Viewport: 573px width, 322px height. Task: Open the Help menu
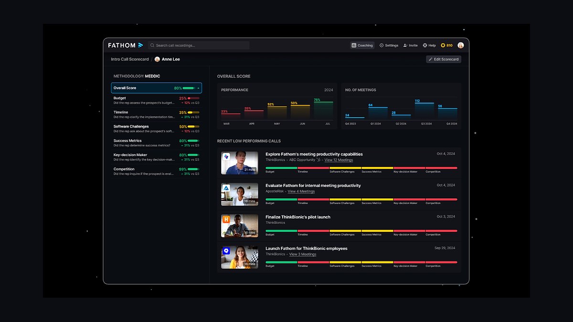pos(429,45)
